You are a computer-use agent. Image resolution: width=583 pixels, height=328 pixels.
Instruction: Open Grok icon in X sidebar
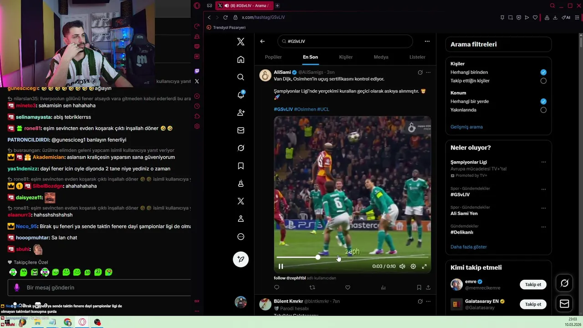241,148
